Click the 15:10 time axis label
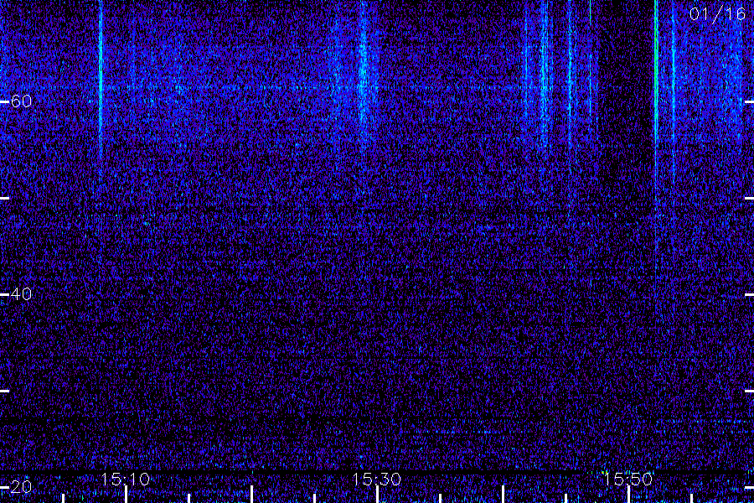 pyautogui.click(x=126, y=479)
